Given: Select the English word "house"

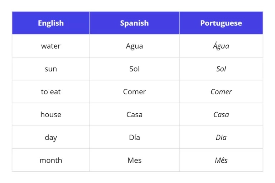Looking at the screenshot, I should pyautogui.click(x=51, y=115).
